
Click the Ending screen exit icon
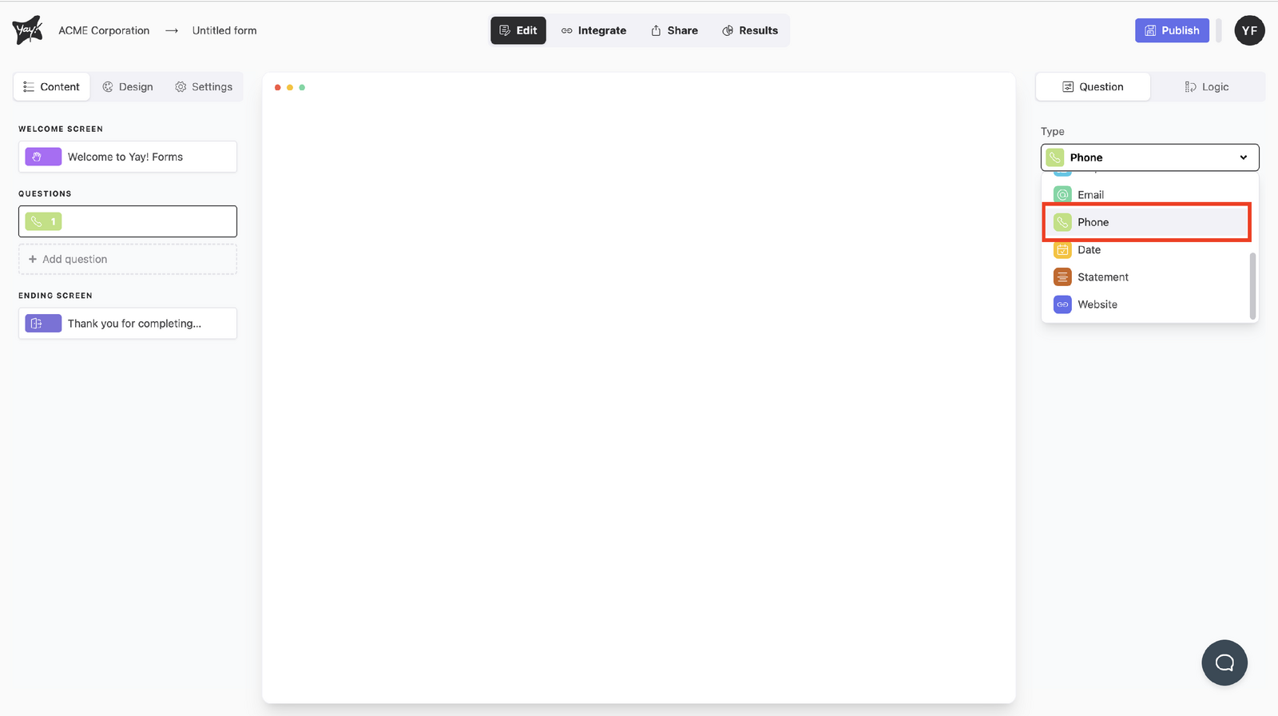click(x=43, y=324)
